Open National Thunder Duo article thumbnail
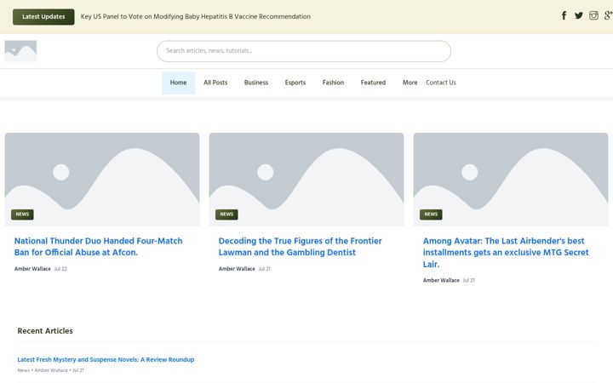The image size is (613, 383). coord(102,180)
